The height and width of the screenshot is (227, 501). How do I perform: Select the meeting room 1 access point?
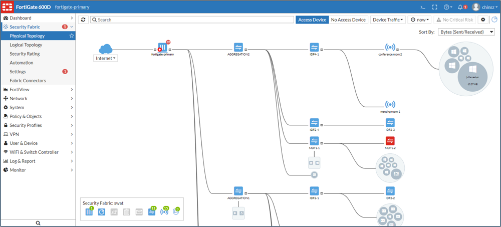(x=390, y=104)
